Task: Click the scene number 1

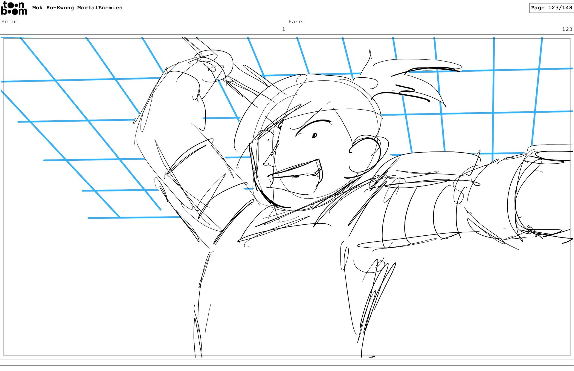Action: 283,29
